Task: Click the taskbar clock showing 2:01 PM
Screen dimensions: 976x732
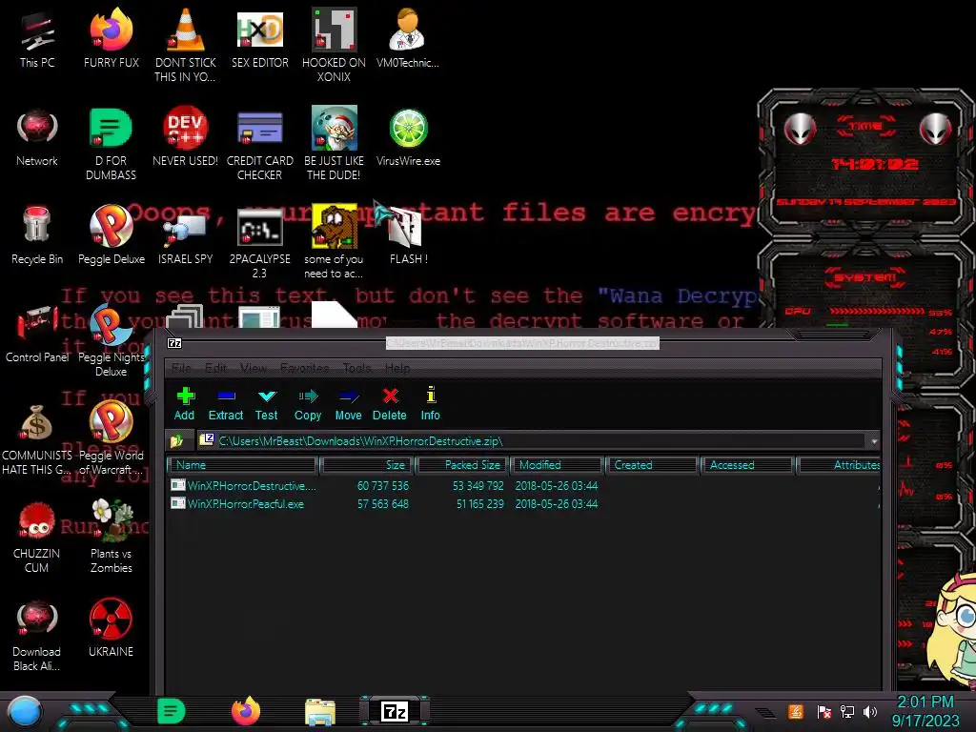Action: point(925,711)
